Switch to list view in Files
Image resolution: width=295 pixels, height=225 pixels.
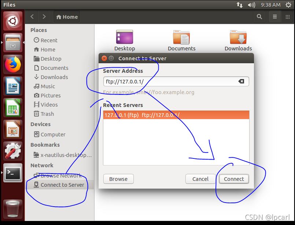pos(275,17)
